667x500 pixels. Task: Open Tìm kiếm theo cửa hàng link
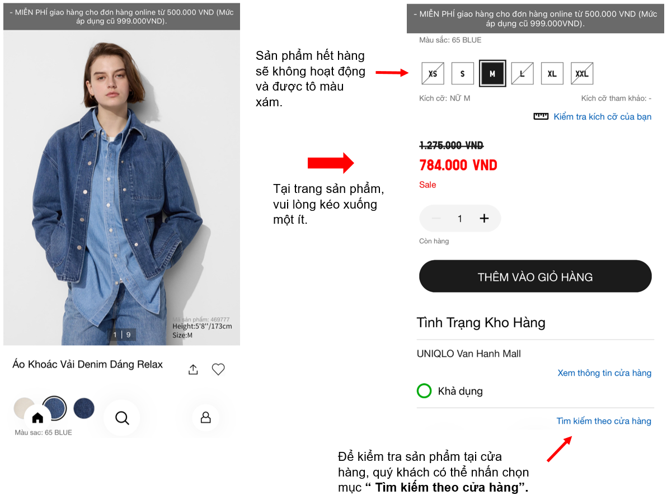pos(603,421)
